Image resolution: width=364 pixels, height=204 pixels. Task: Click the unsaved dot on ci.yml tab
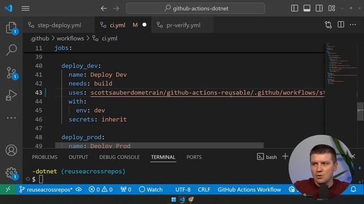coord(144,24)
